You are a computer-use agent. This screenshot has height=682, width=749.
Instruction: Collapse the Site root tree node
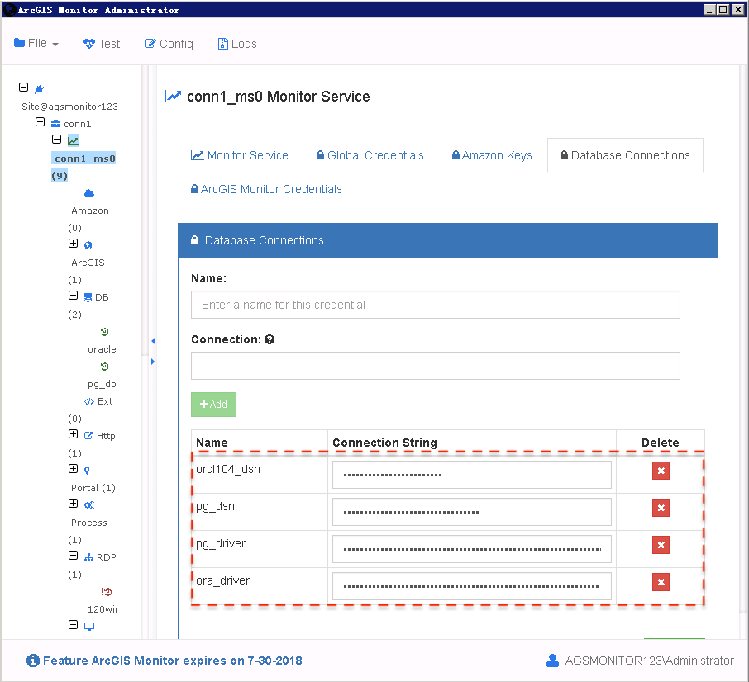point(23,88)
